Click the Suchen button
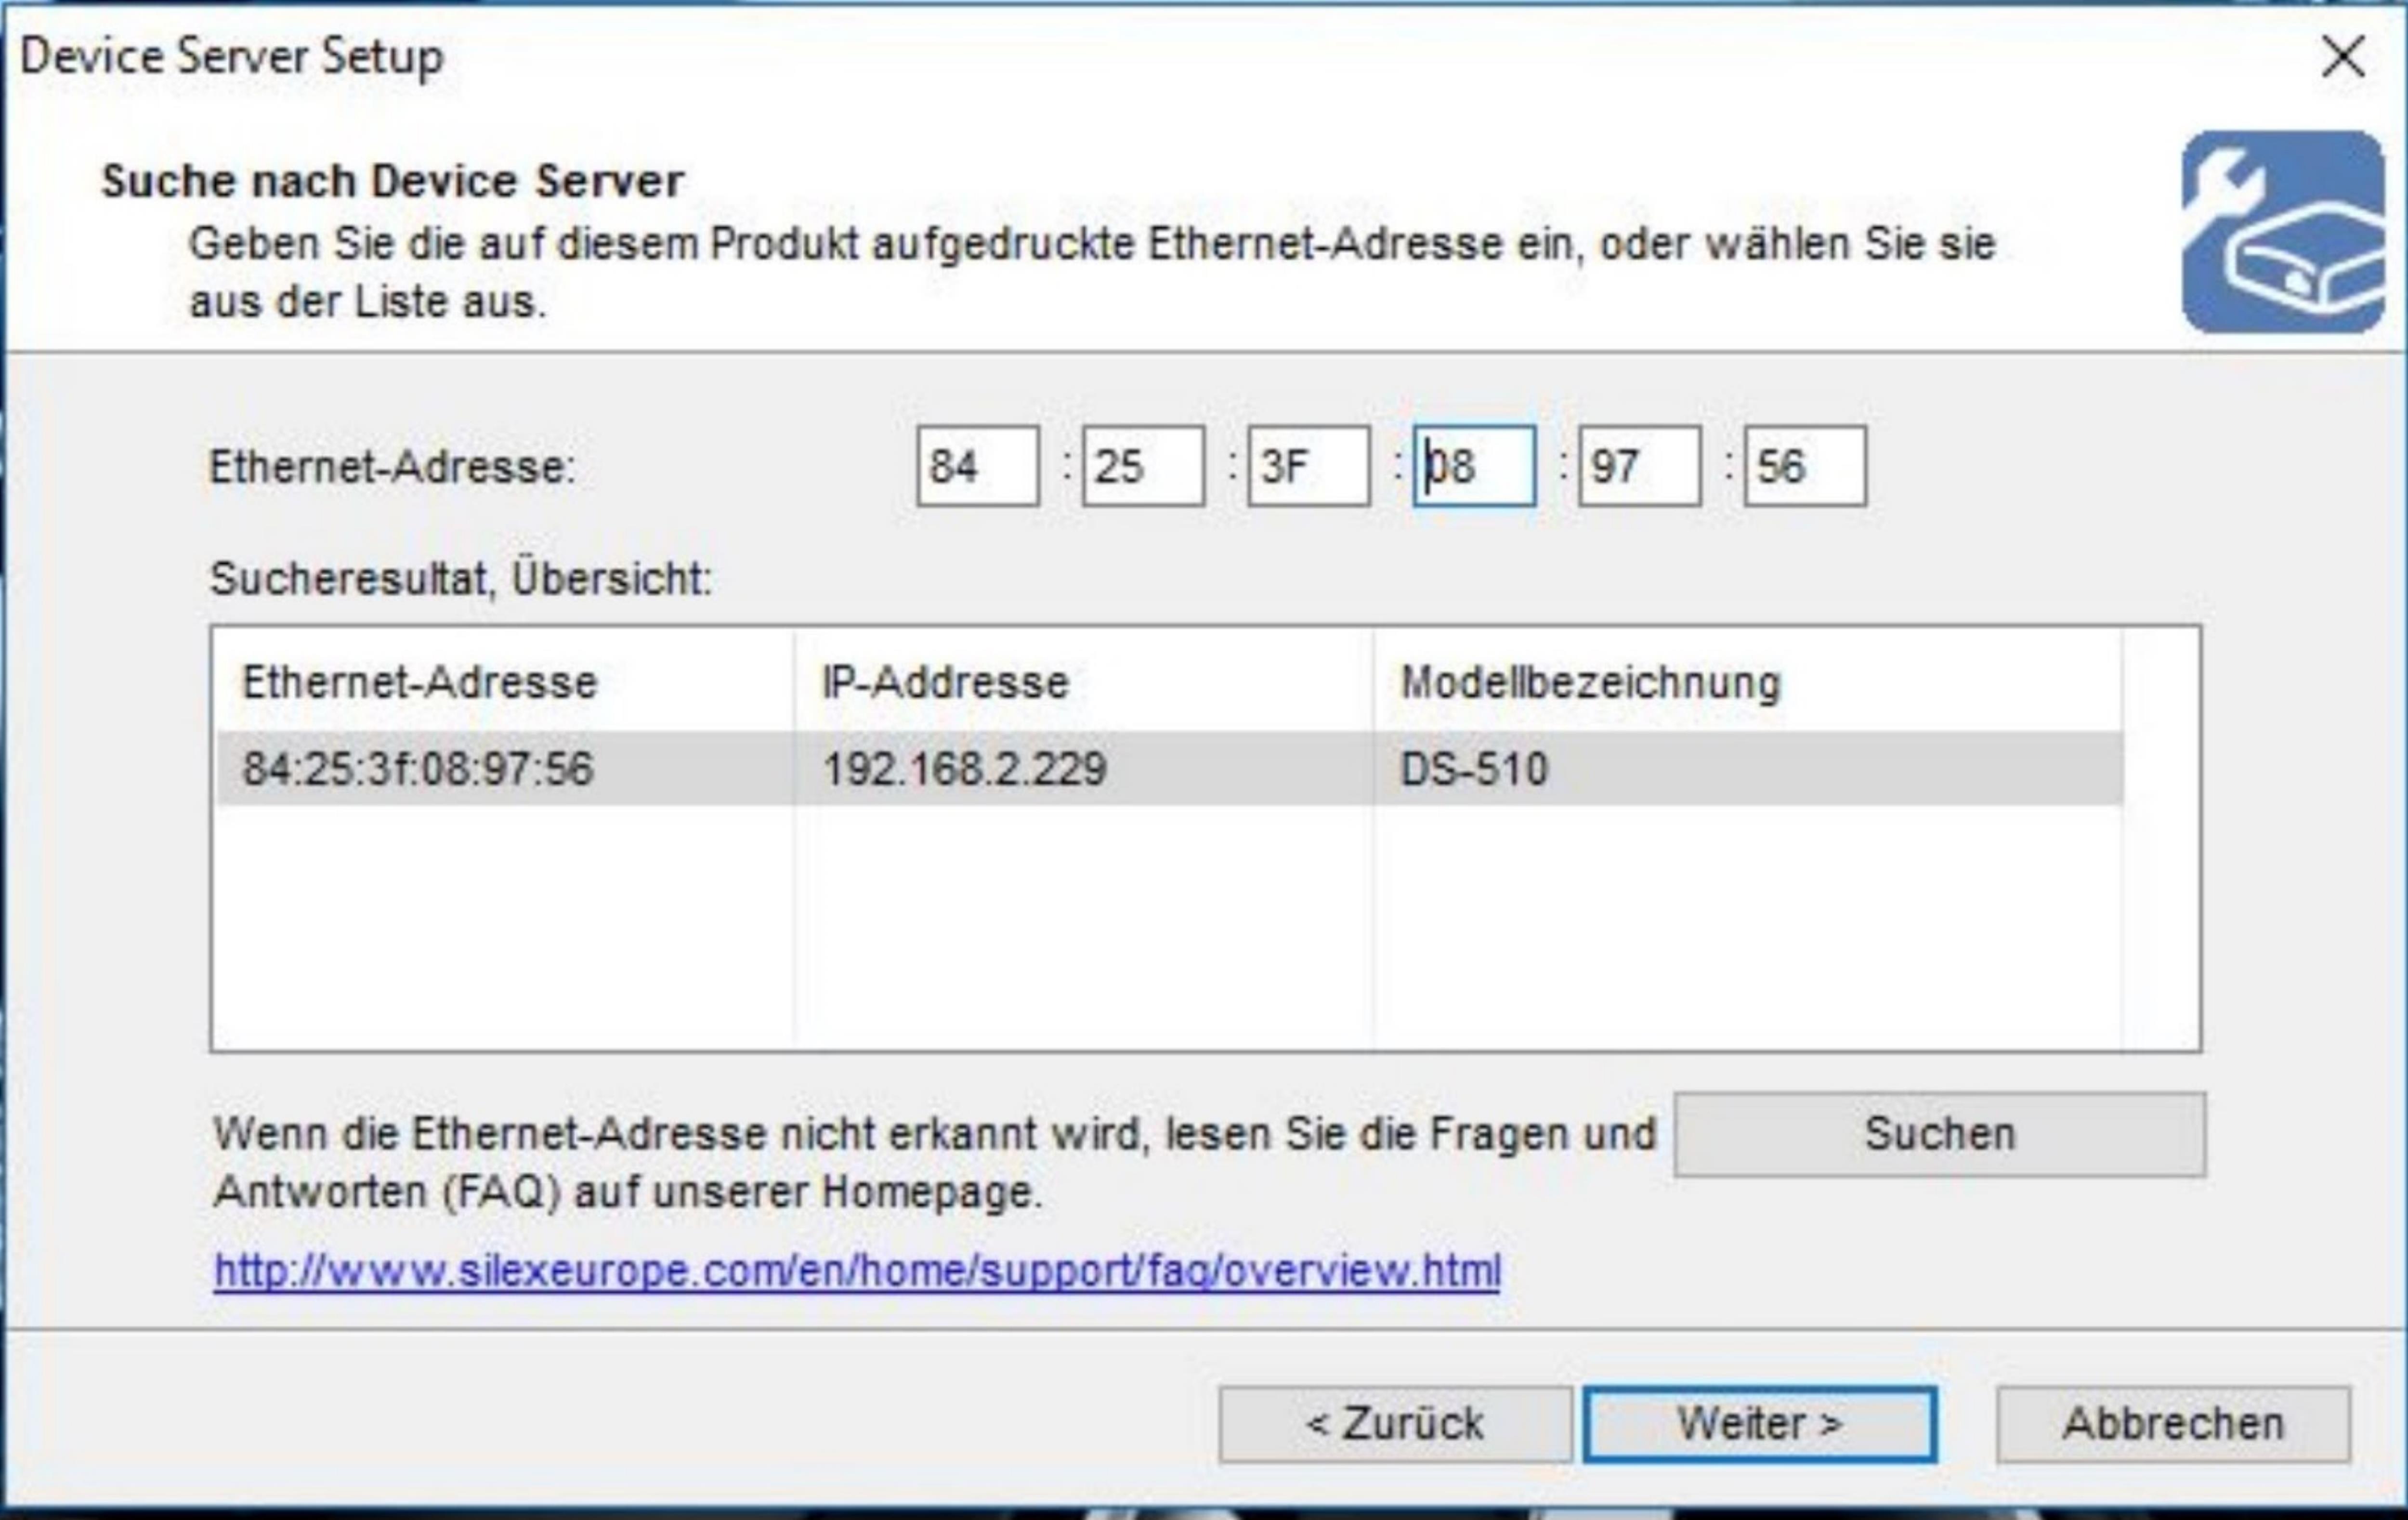 pyautogui.click(x=1940, y=1133)
